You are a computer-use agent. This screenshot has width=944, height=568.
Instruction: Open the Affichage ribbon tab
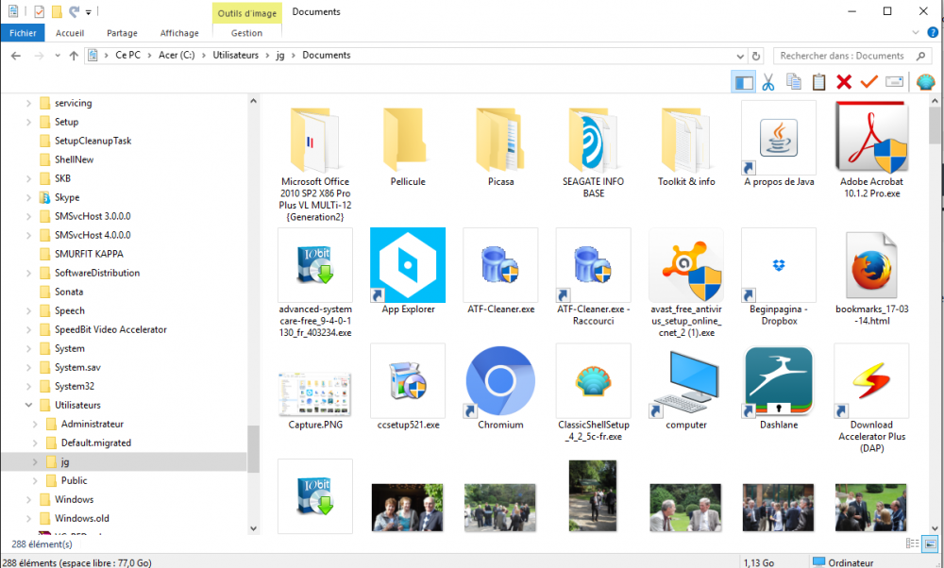(179, 33)
